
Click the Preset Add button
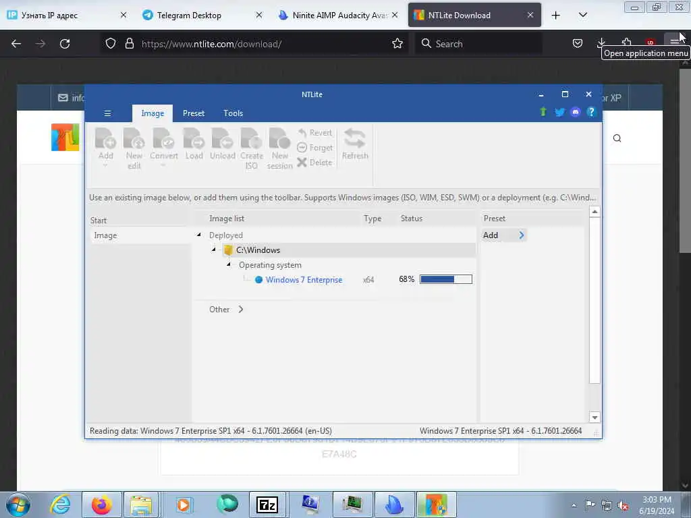[503, 235]
